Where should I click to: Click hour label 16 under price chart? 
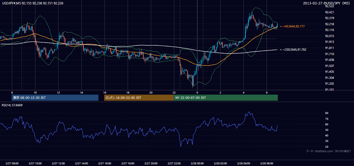pos(104,92)
